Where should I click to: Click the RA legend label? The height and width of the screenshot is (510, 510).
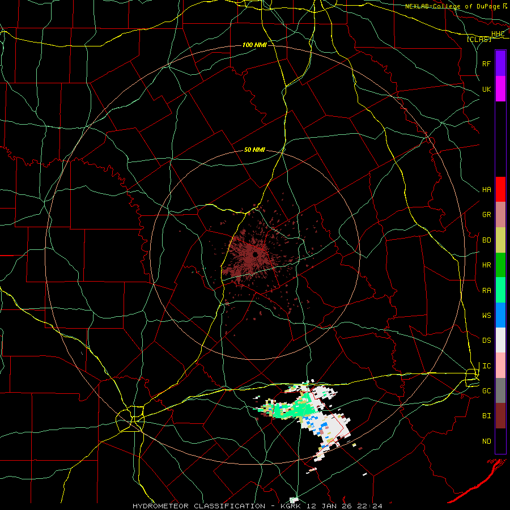pyautogui.click(x=486, y=291)
